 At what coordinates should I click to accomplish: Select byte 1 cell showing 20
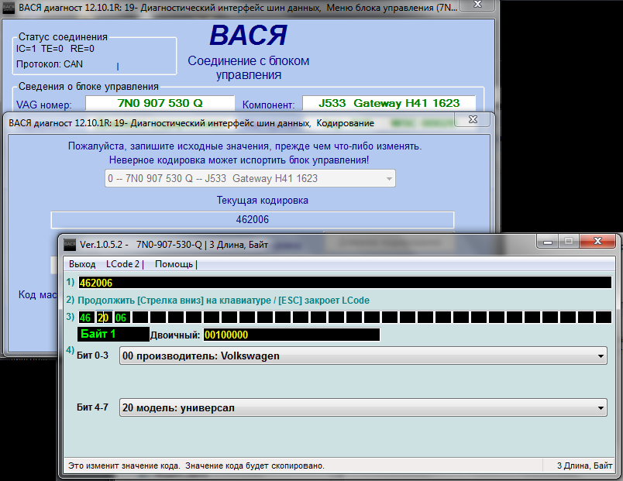pos(104,318)
